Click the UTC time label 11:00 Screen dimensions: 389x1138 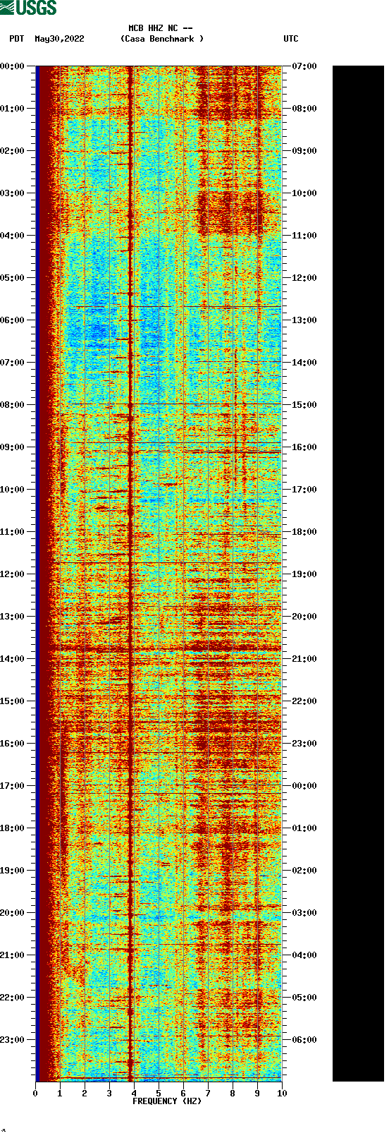[x=304, y=236]
